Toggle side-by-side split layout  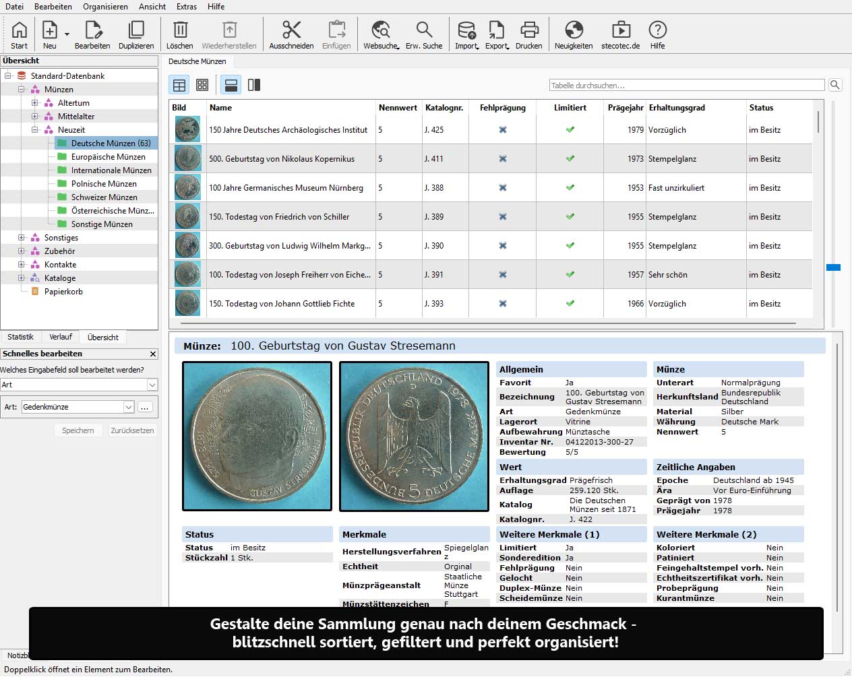pyautogui.click(x=254, y=85)
